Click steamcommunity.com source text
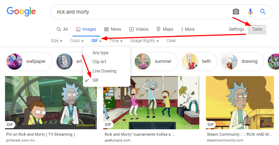Screen dimensions: 279x145 click(x=225, y=140)
